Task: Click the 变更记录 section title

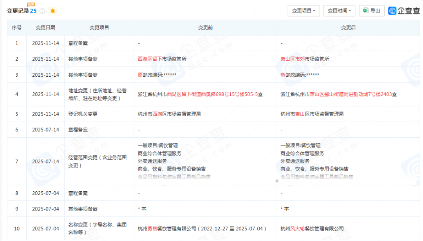Action: [18, 11]
